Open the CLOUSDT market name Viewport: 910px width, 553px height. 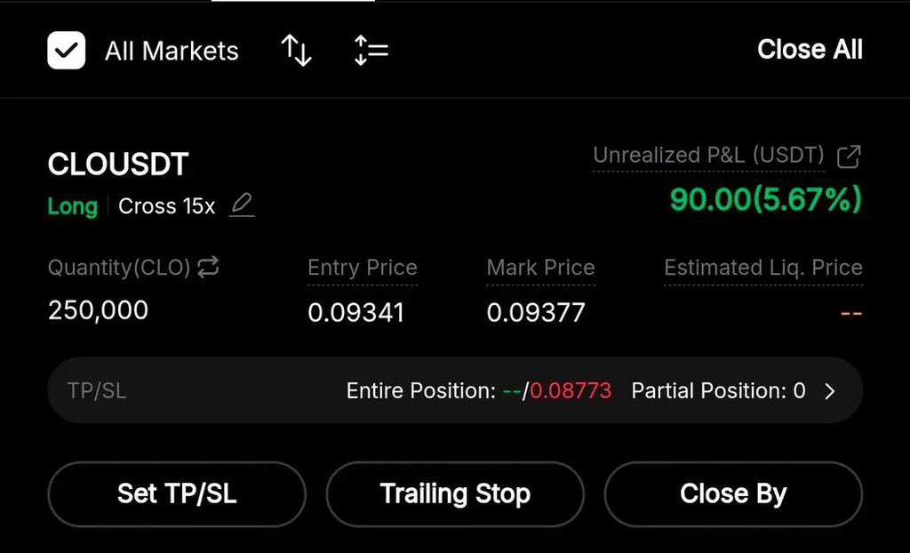pyautogui.click(x=118, y=164)
